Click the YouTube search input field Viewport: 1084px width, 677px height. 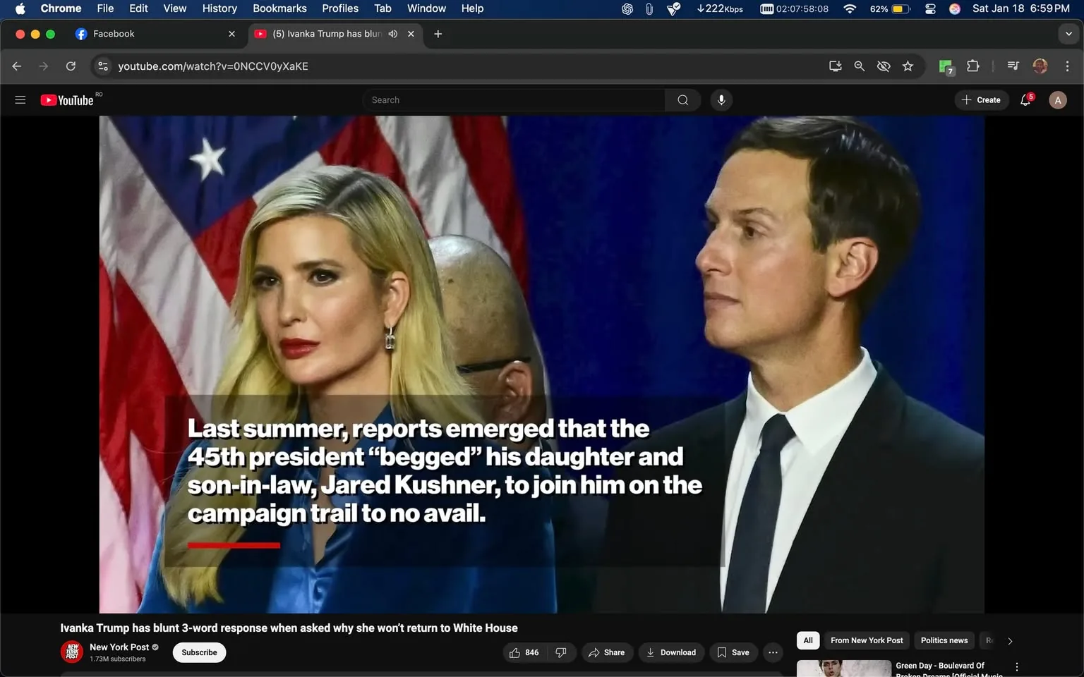click(x=513, y=99)
